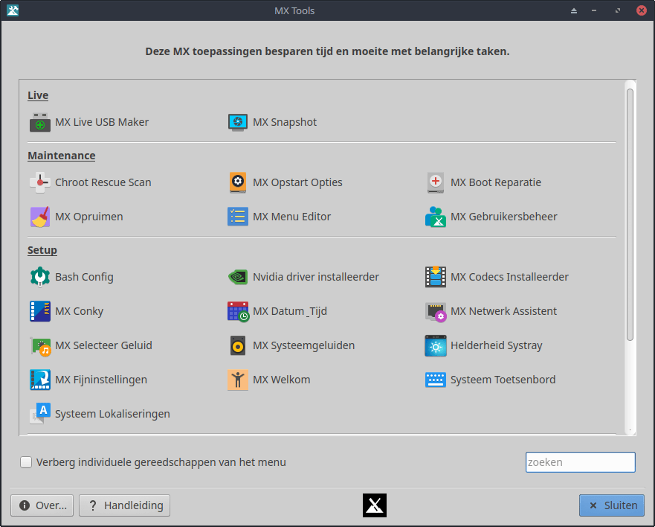This screenshot has height=527, width=655.
Task: Click Nvidia driver installeerder label text
Action: click(x=316, y=277)
